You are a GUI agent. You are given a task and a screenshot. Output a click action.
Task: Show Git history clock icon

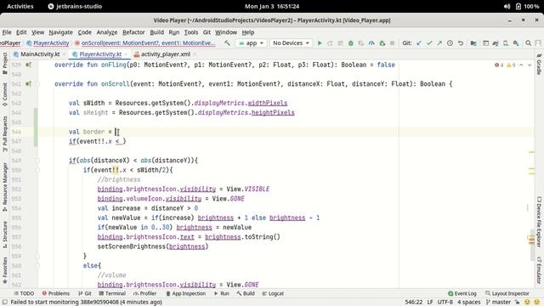coord(450,43)
